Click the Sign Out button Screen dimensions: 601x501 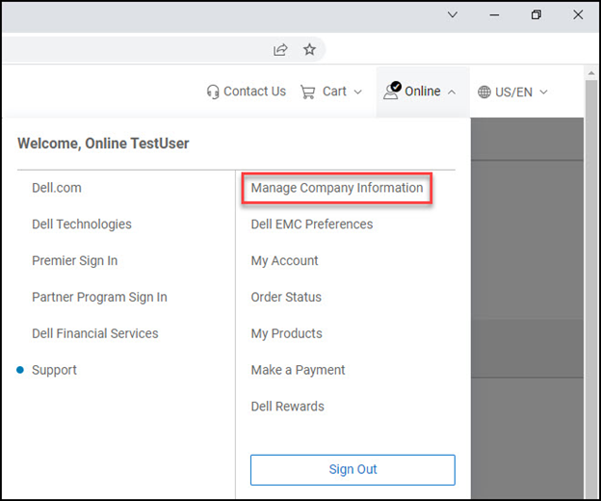pos(353,470)
